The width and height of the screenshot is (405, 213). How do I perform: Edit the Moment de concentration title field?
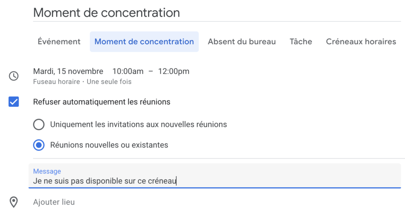(217, 13)
